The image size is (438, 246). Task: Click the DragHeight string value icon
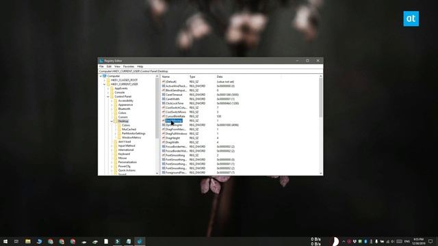(x=164, y=138)
